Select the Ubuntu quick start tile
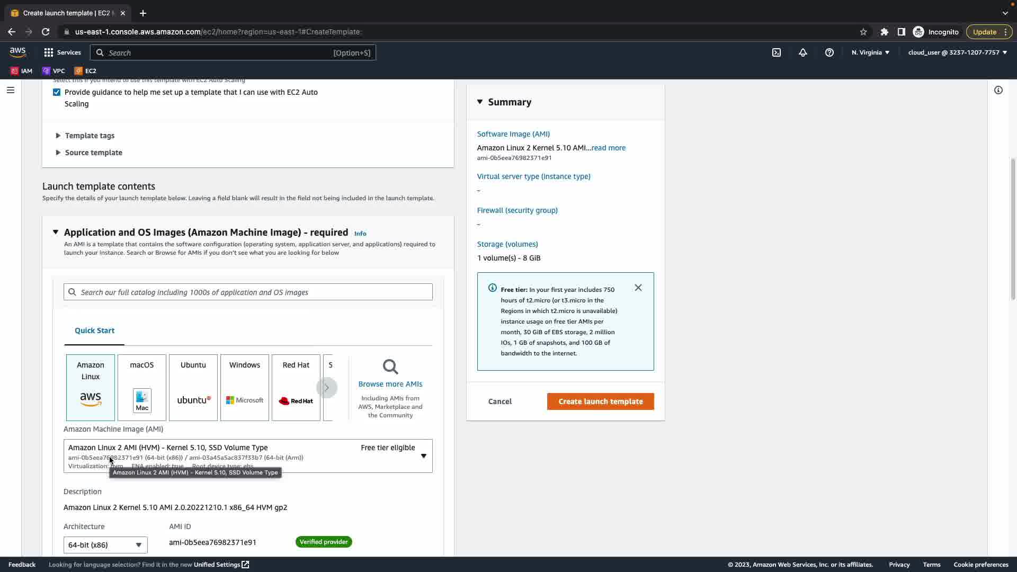 pos(193,387)
